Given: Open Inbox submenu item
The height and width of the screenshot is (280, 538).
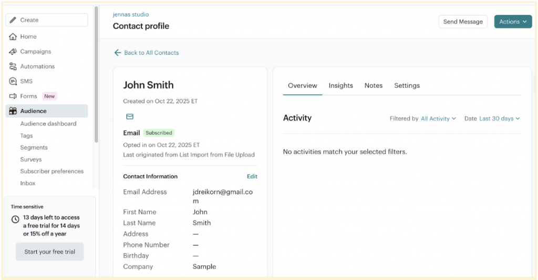Looking at the screenshot, I should coord(28,183).
